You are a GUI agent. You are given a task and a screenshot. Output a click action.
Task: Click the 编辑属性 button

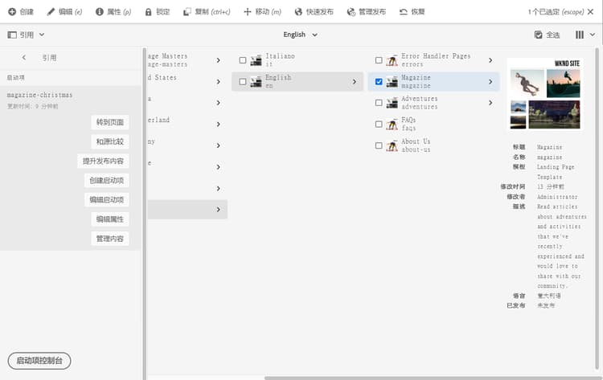tap(110, 219)
